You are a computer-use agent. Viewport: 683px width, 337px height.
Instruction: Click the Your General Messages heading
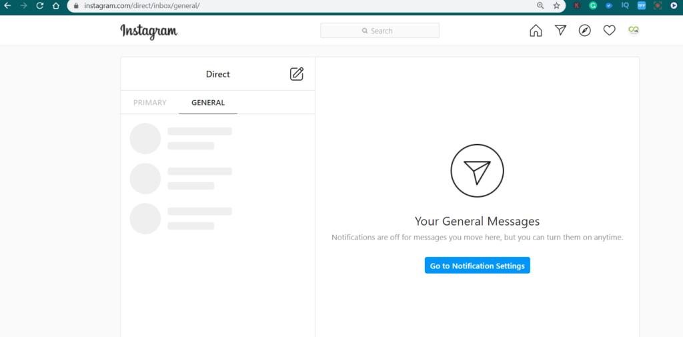point(478,221)
